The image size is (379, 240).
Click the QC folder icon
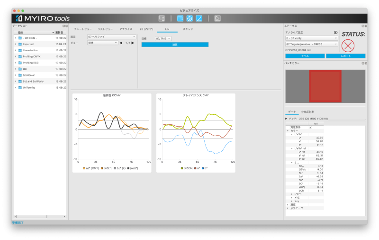[20, 69]
